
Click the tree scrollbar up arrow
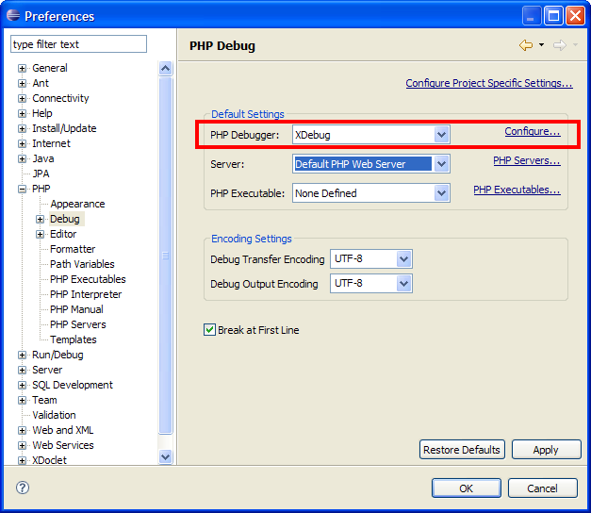coord(166,68)
